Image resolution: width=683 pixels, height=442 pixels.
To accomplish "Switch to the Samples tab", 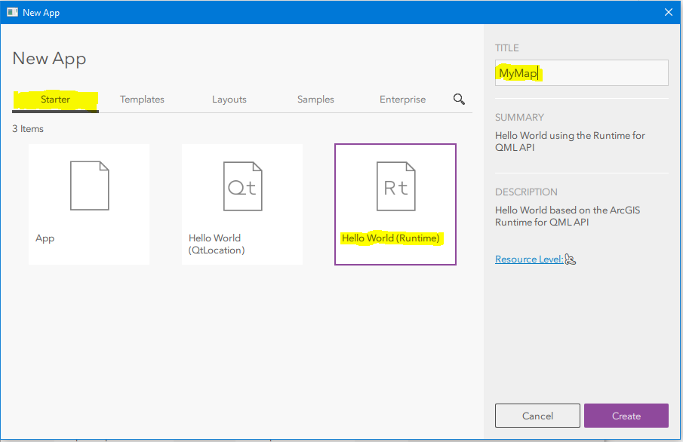I will point(315,100).
